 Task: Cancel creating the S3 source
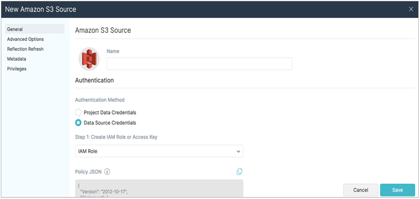pos(360,190)
